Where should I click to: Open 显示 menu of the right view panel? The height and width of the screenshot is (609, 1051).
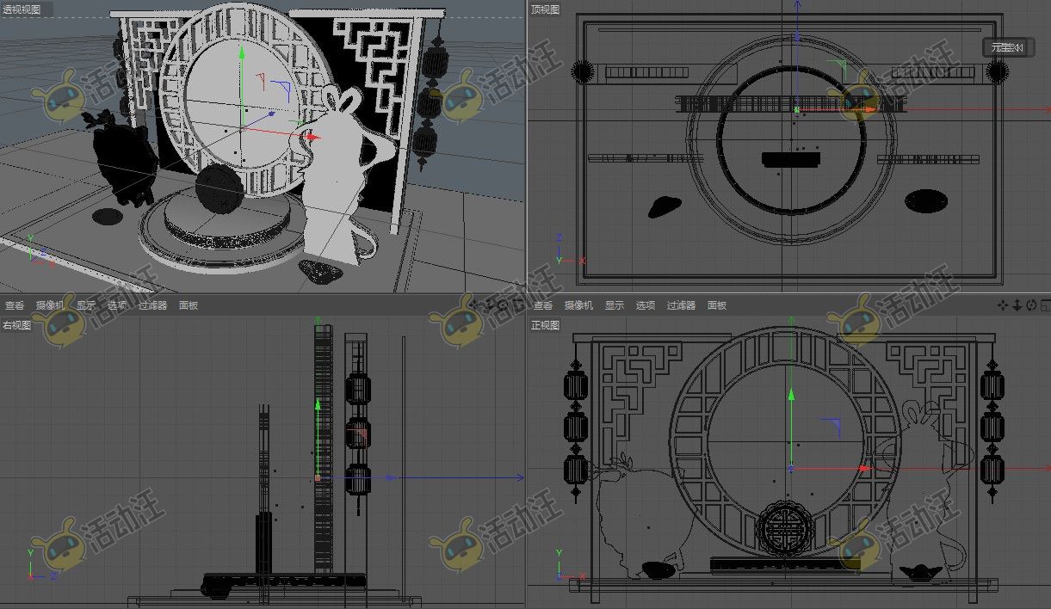coord(85,305)
